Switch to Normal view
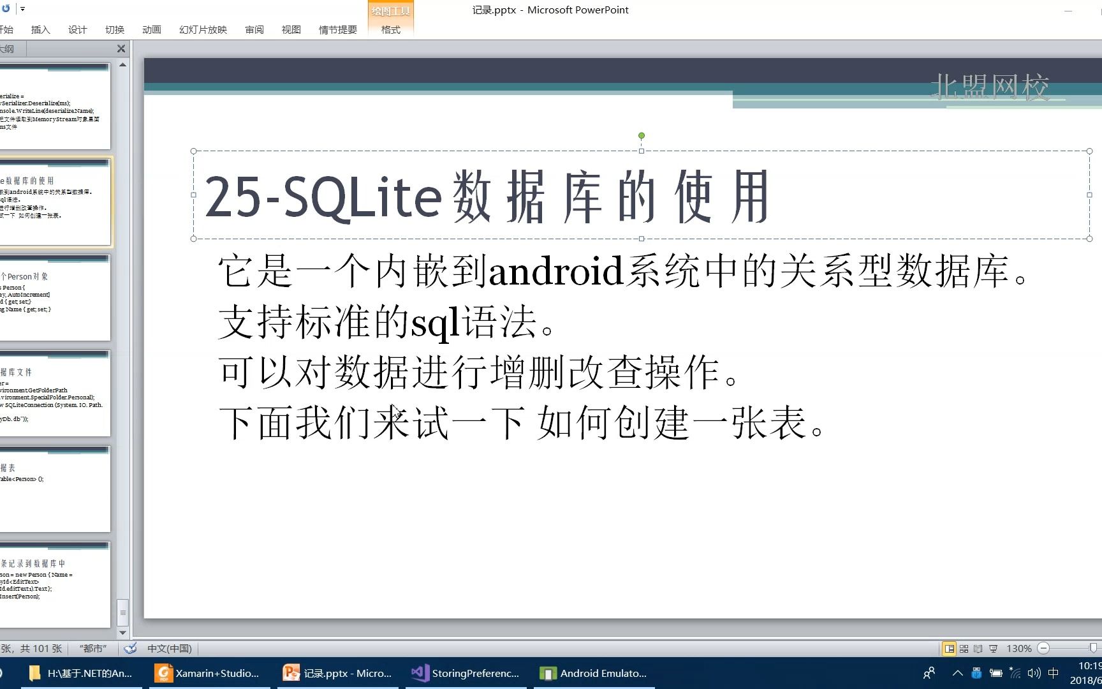1102x689 pixels. point(950,648)
